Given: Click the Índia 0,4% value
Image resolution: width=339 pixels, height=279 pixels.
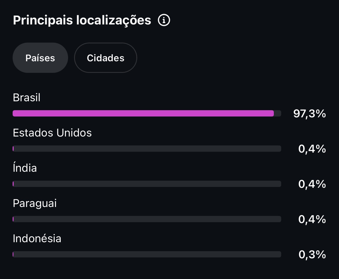Looking at the screenshot, I should coord(312,184).
